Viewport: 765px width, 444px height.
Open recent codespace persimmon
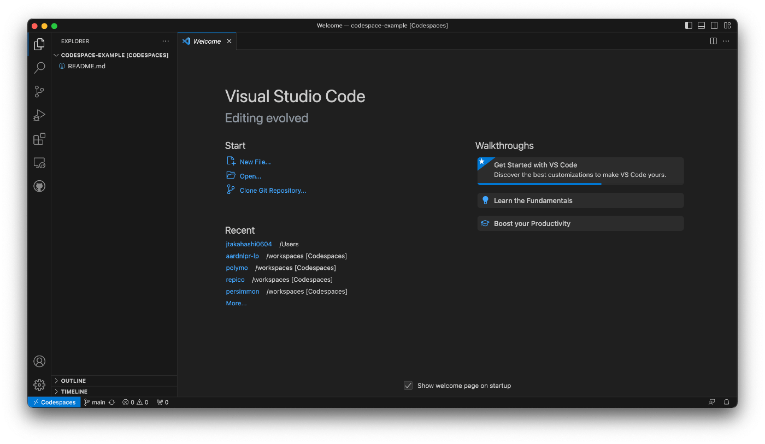click(x=243, y=292)
